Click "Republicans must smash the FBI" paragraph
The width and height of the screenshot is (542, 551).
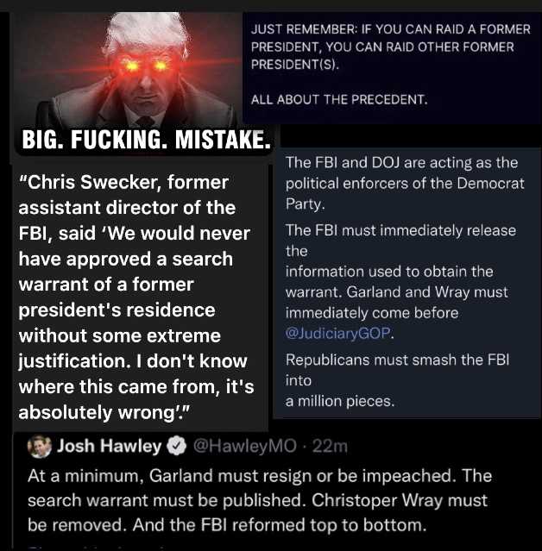click(x=398, y=380)
